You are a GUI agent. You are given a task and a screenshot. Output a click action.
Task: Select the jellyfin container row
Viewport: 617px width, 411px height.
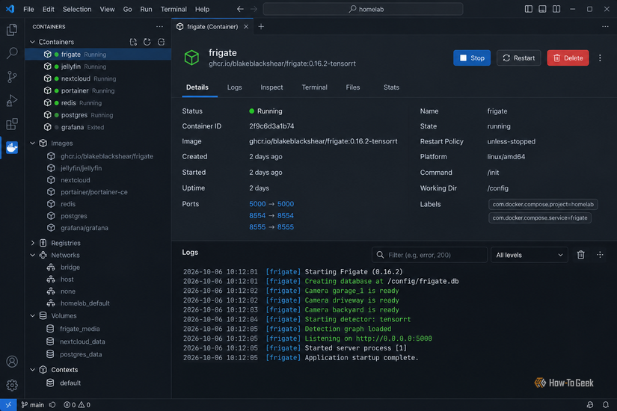(x=98, y=67)
